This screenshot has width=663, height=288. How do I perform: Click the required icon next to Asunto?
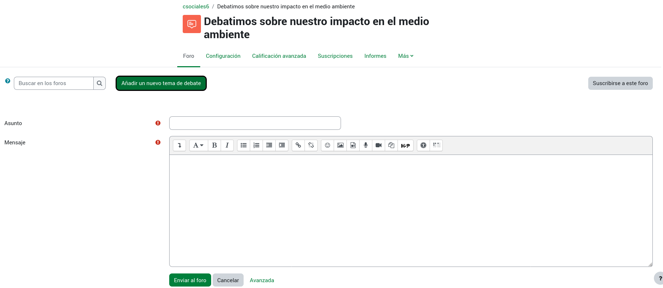click(x=158, y=123)
